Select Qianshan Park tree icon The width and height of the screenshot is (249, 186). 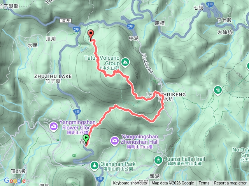point(95,165)
